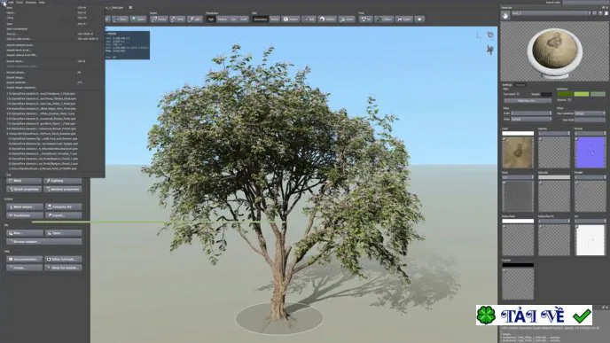Screen dimensions: 610x343
Task: Click the Light scene toolbar button
Action: pyautogui.click(x=195, y=19)
